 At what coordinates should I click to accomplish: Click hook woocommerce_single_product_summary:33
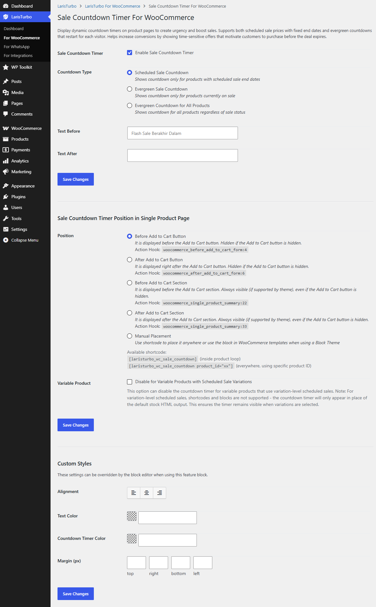[205, 326]
